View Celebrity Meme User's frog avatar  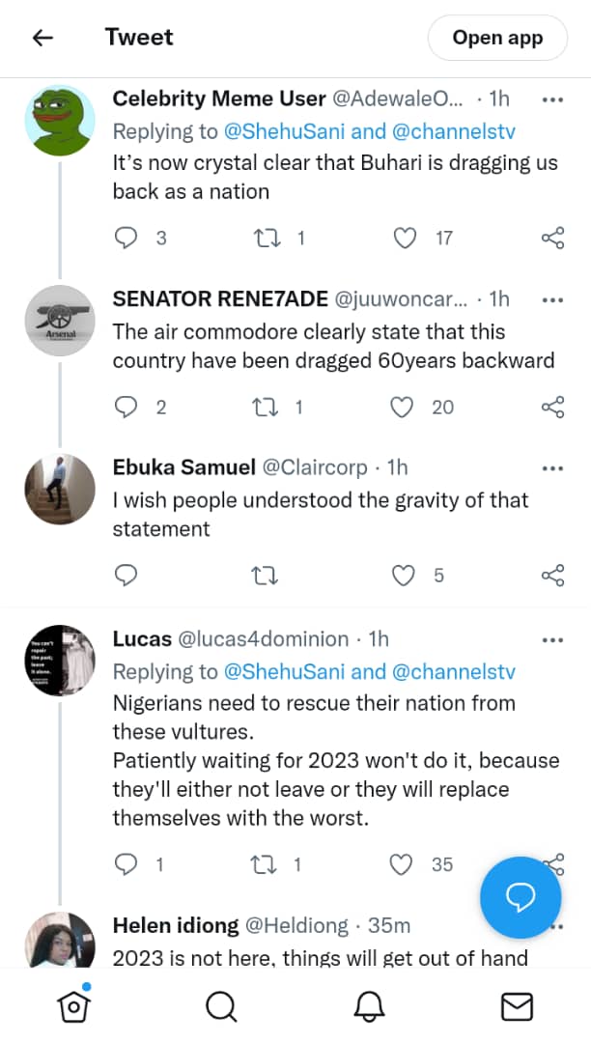59,121
